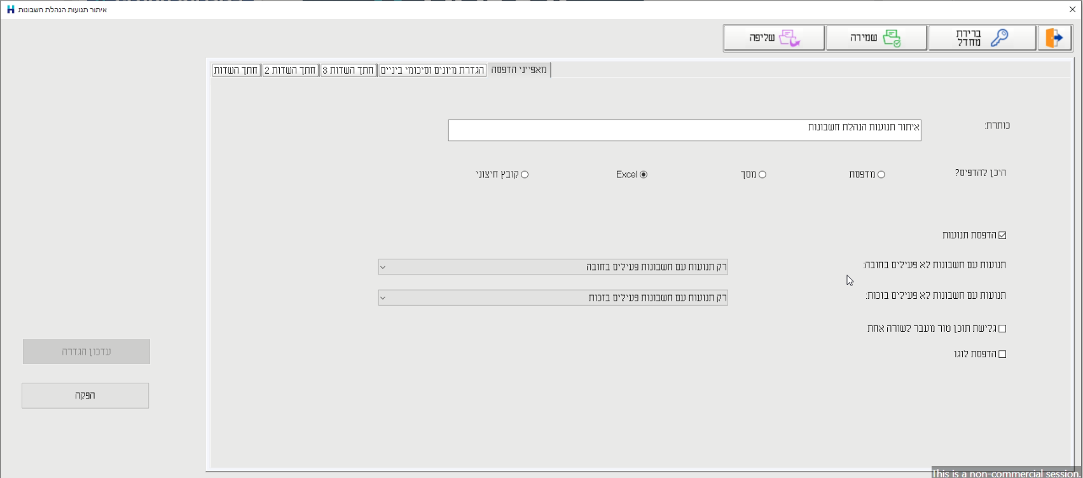Select the Excel radio button

(x=644, y=175)
